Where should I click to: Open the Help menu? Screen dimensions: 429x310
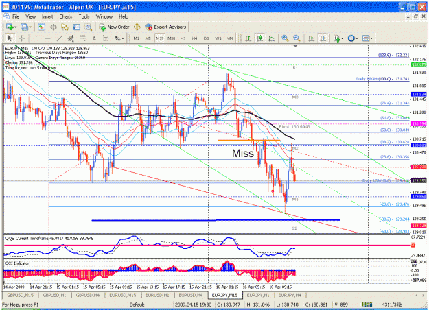[x=124, y=16]
